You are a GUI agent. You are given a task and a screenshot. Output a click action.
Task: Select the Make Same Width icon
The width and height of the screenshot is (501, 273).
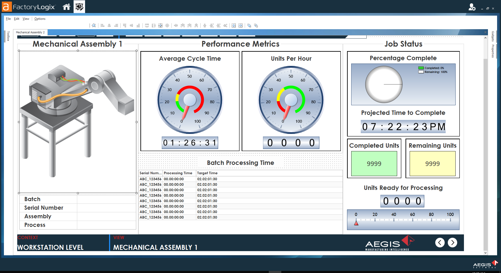[147, 26]
